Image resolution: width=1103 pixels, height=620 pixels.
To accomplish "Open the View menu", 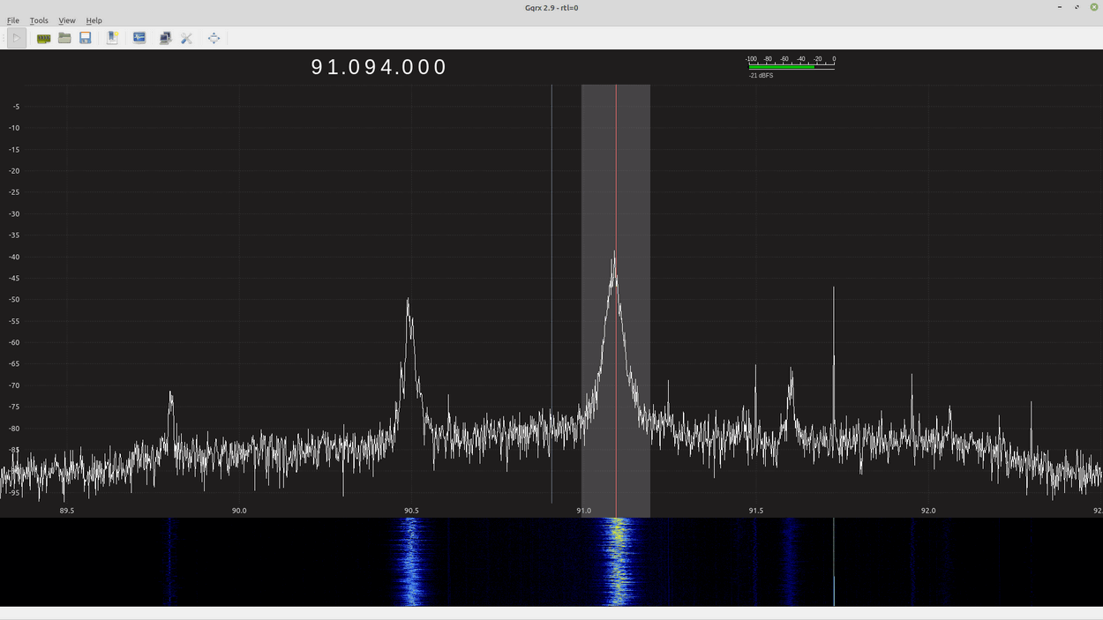I will [67, 20].
